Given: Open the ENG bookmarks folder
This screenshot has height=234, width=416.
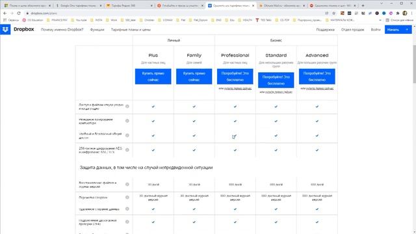Looking at the screenshot, I should 216,20.
